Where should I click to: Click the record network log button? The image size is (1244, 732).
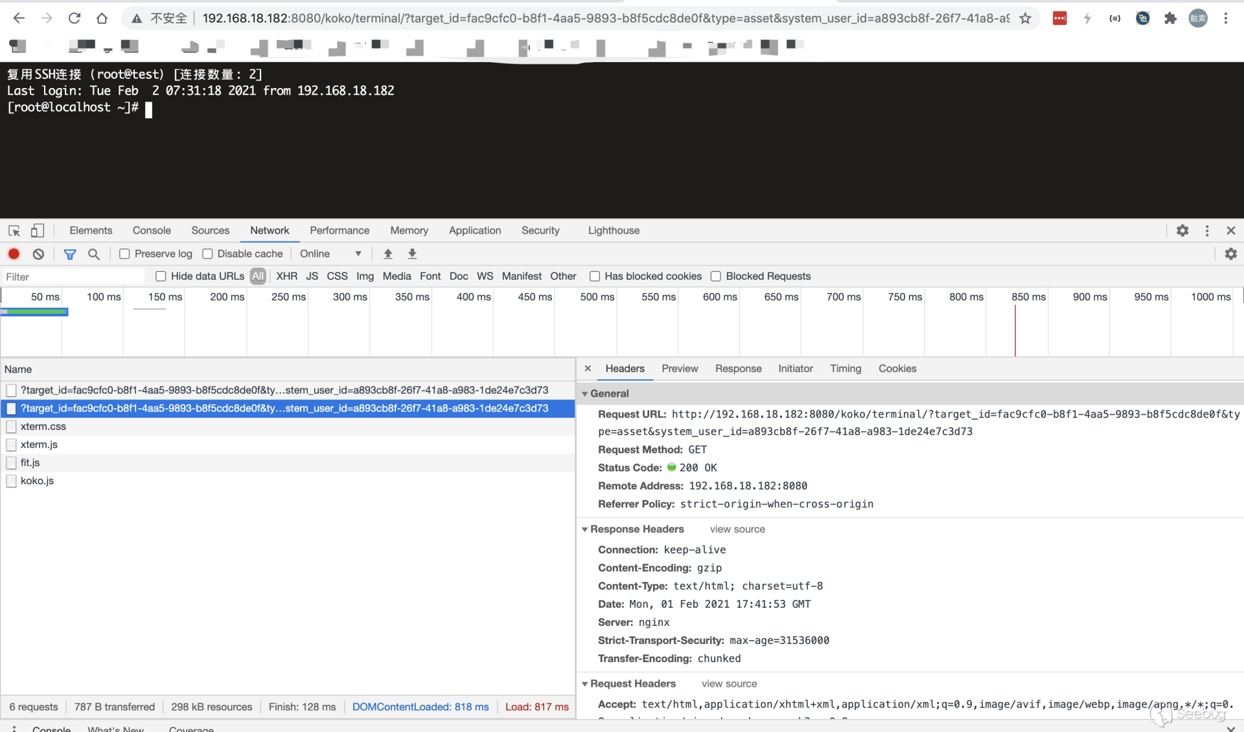point(14,254)
